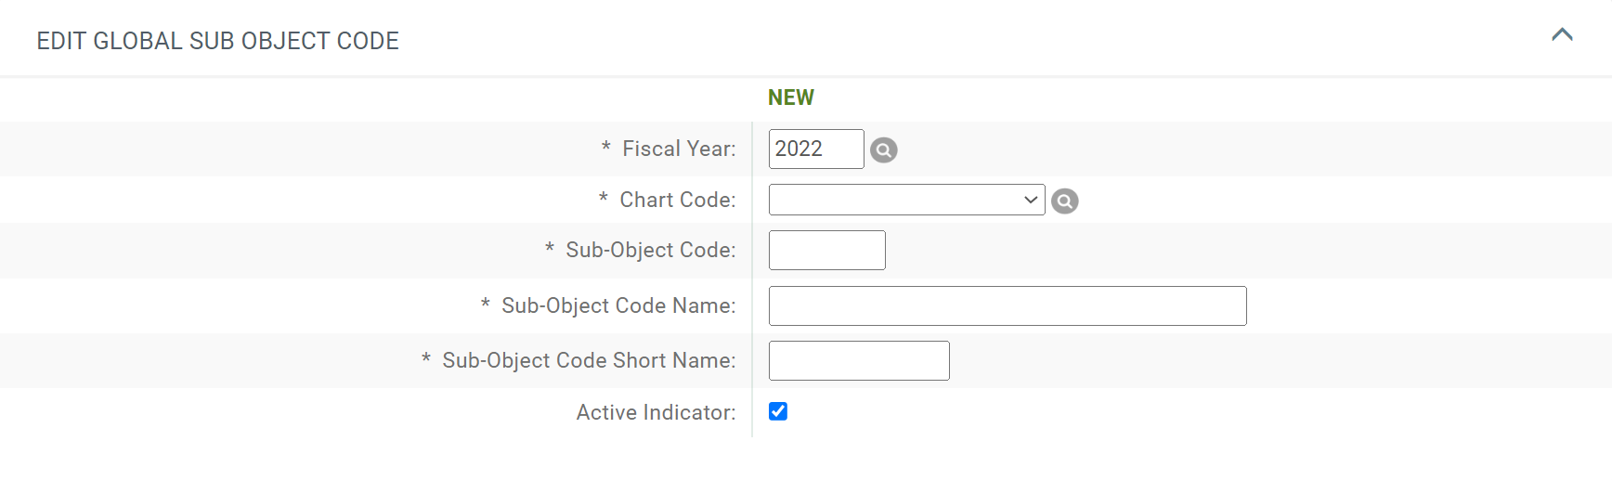This screenshot has height=480, width=1612.
Task: Uncheck the Active Indicator checkbox
Action: point(778,411)
